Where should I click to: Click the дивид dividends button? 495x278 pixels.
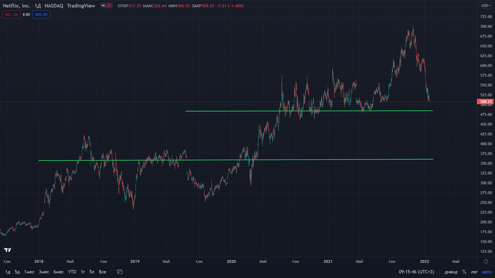[x=451, y=272]
